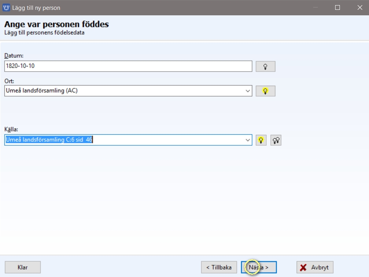The width and height of the screenshot is (369, 277).
Task: Click inside the Ort combo box text
Action: [x=124, y=91]
